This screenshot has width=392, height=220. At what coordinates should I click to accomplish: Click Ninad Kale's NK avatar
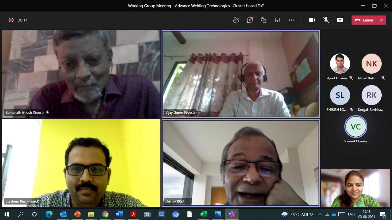click(x=371, y=64)
